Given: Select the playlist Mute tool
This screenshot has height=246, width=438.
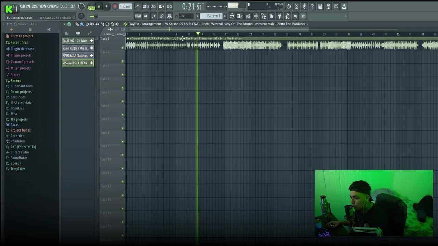Looking at the screenshot, I should tap(92, 24).
